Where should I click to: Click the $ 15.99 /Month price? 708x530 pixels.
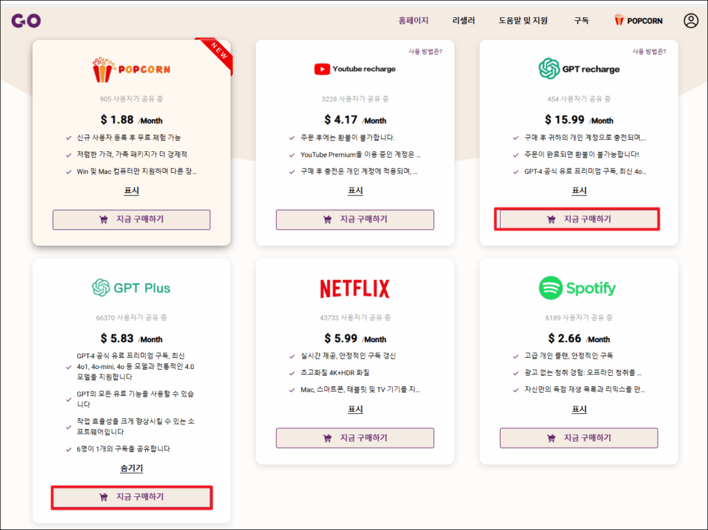[579, 120]
